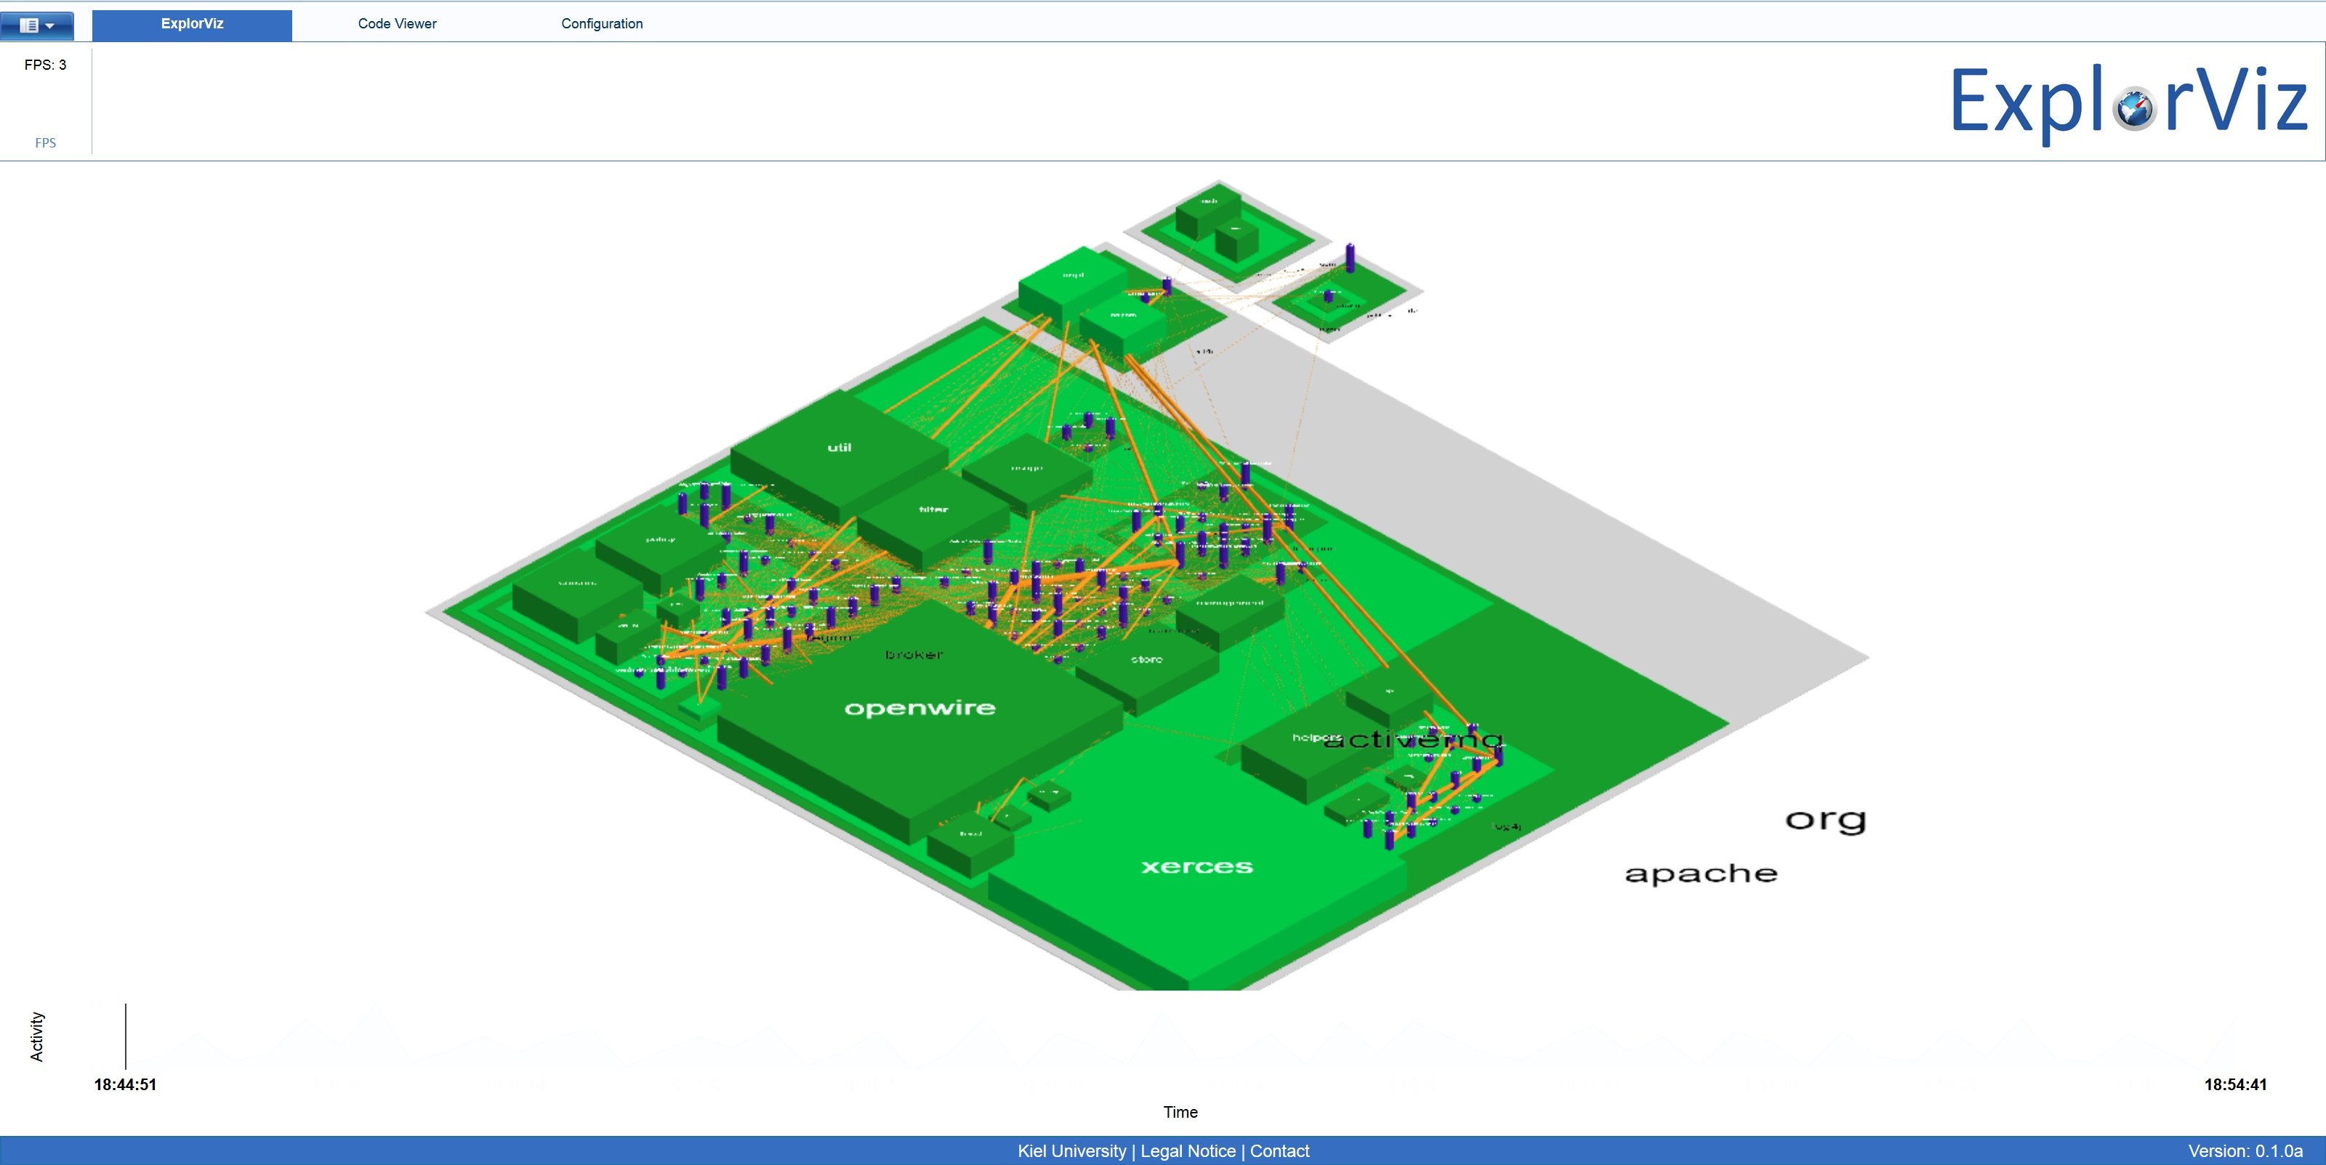This screenshot has height=1165, width=2326.
Task: Click the activemq package label
Action: point(1413,741)
